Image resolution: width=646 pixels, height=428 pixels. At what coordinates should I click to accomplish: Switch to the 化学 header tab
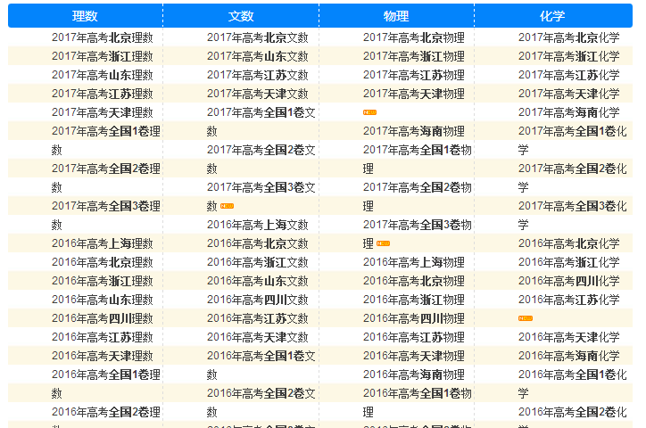552,16
